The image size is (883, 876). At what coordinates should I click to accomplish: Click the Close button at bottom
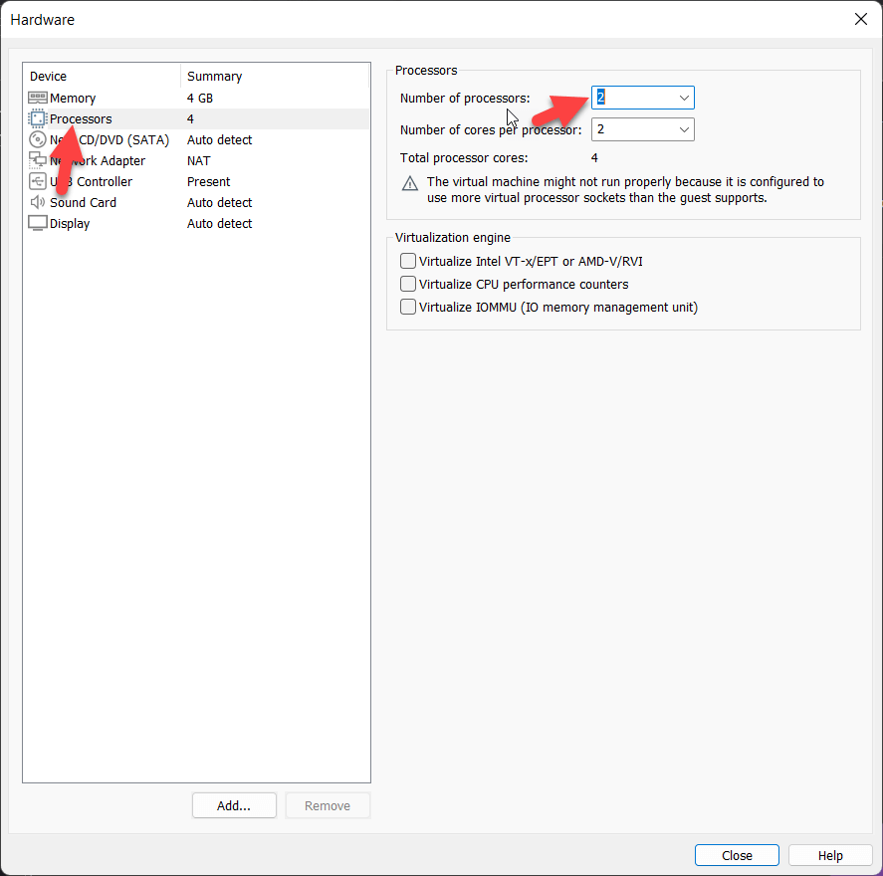[x=737, y=855]
